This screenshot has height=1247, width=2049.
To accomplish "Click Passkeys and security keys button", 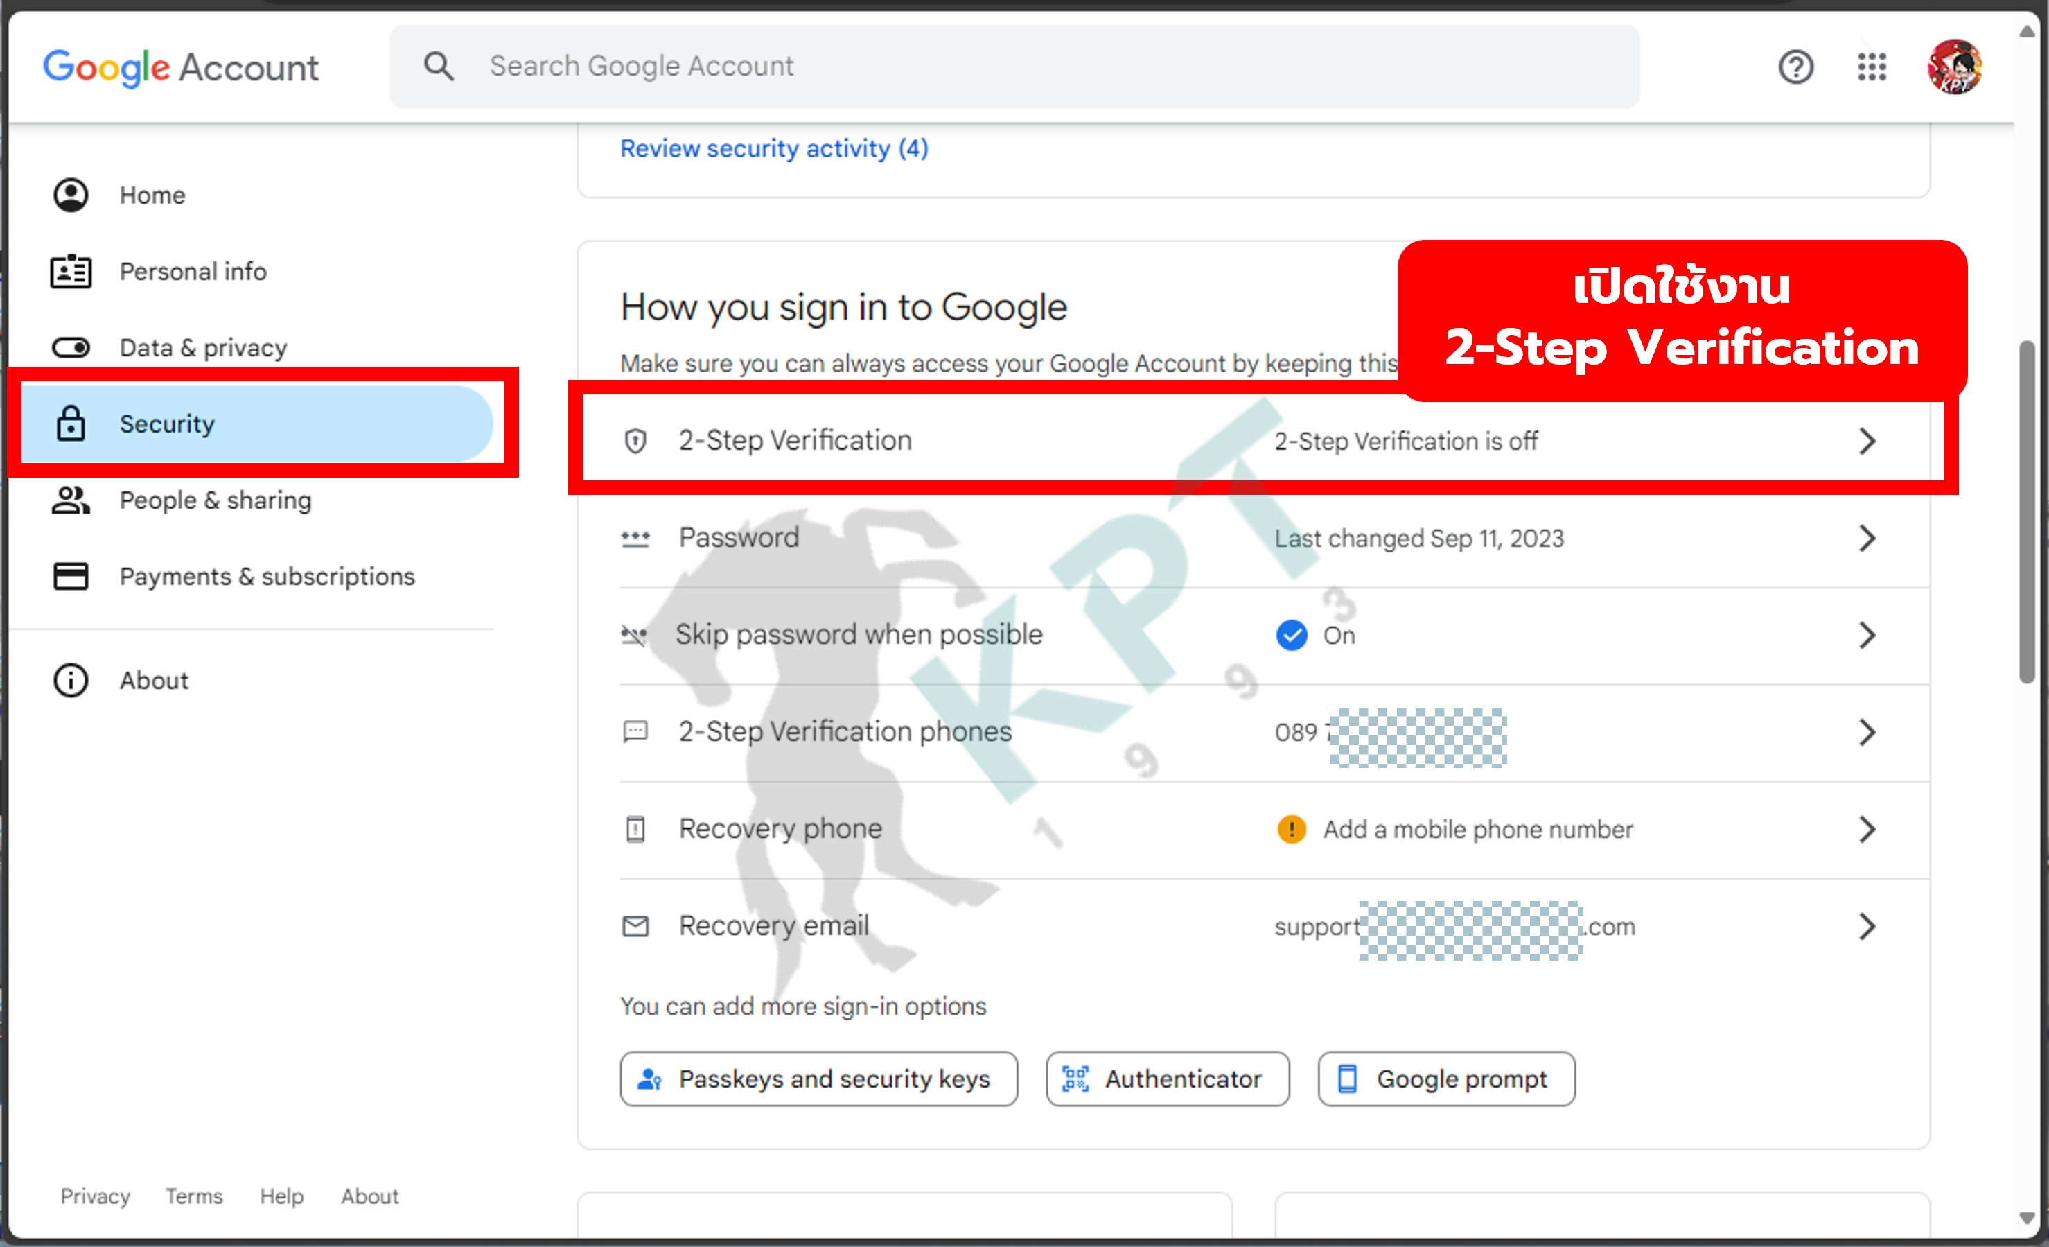I will pyautogui.click(x=819, y=1079).
